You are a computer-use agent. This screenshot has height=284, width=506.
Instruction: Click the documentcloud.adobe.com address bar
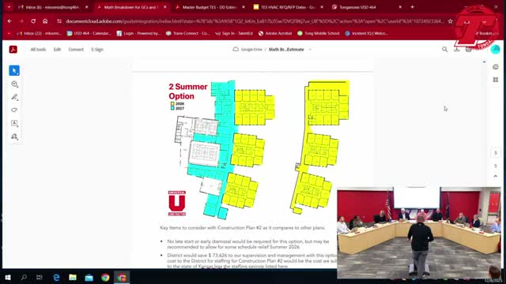tap(255, 21)
